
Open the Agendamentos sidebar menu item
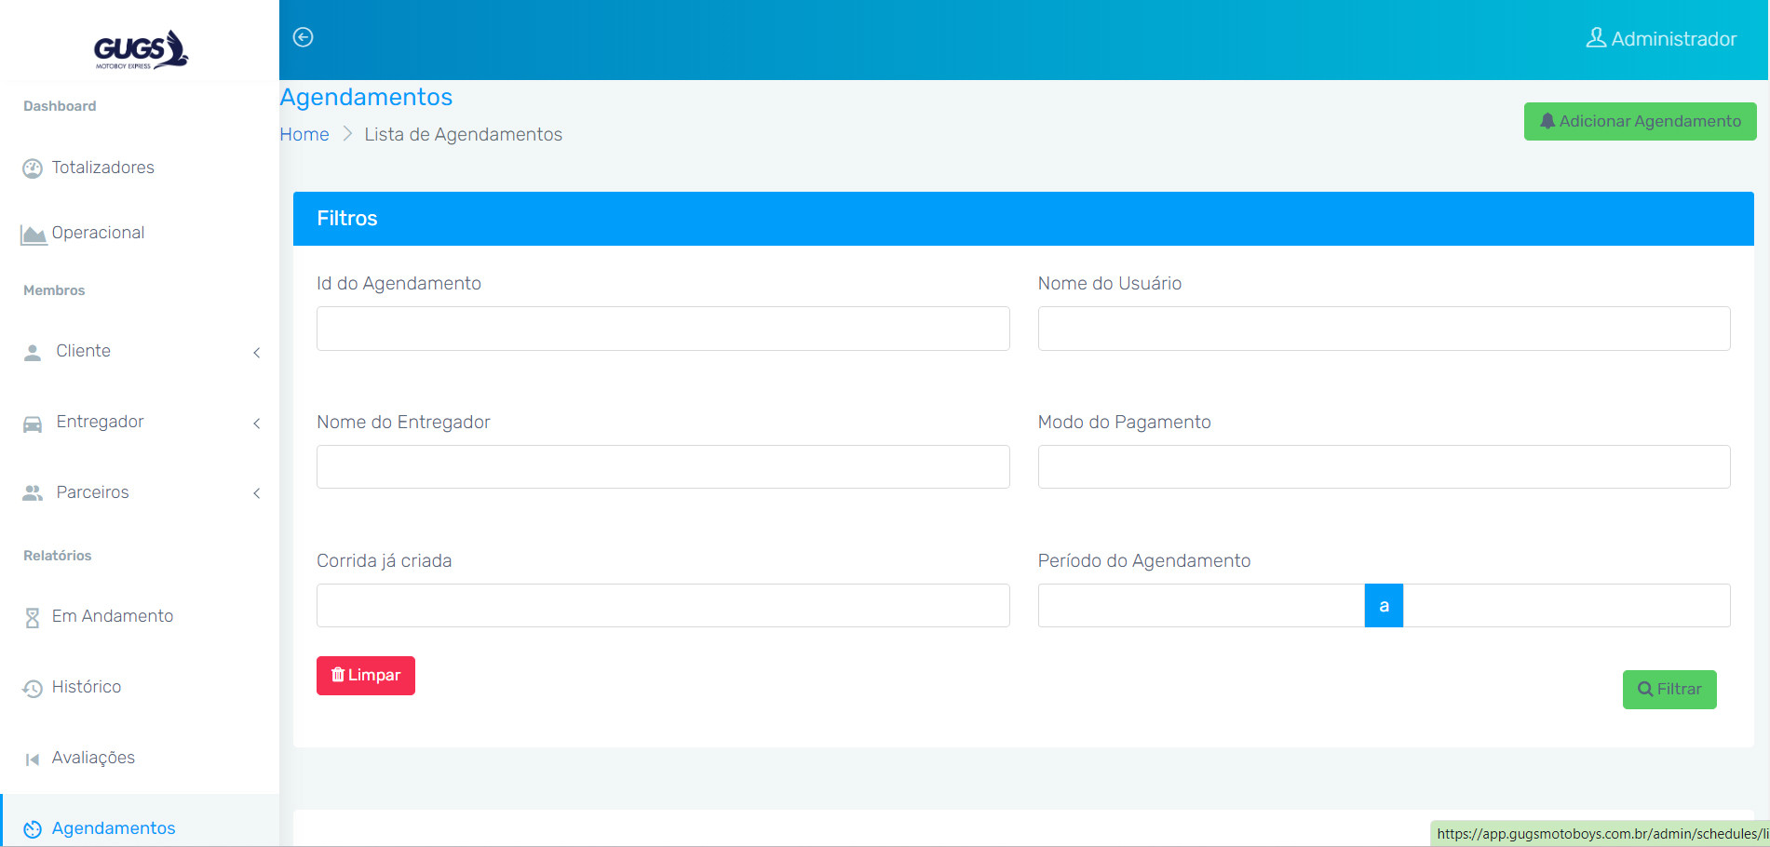click(113, 827)
